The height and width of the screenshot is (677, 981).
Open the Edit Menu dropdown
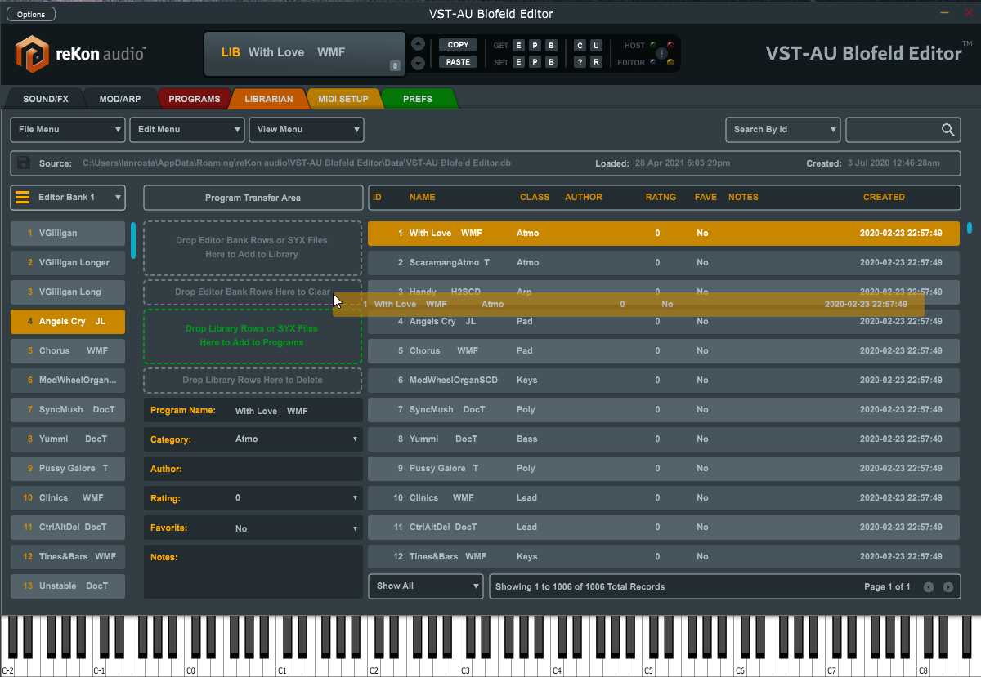click(187, 129)
